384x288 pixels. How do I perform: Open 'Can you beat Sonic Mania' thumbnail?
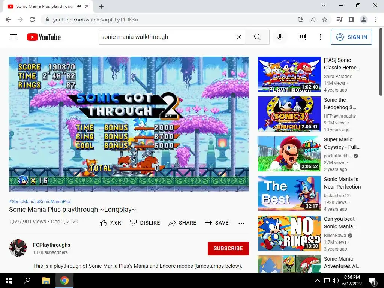coord(289,233)
